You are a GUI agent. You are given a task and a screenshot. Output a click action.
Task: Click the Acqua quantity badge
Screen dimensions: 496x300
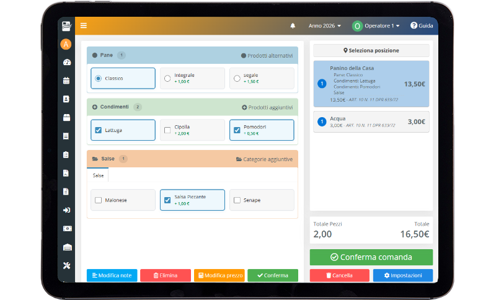pyautogui.click(x=322, y=121)
